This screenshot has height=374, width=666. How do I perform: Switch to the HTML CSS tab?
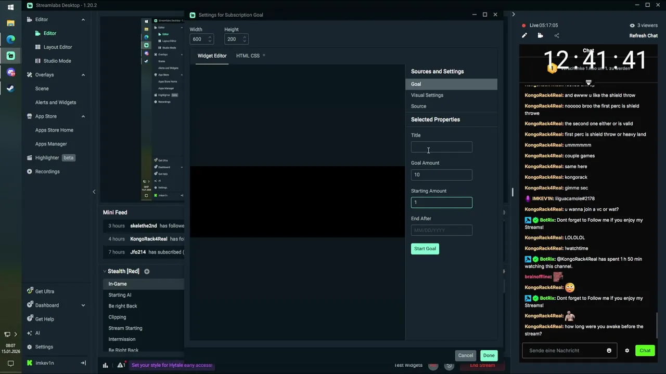tap(248, 56)
